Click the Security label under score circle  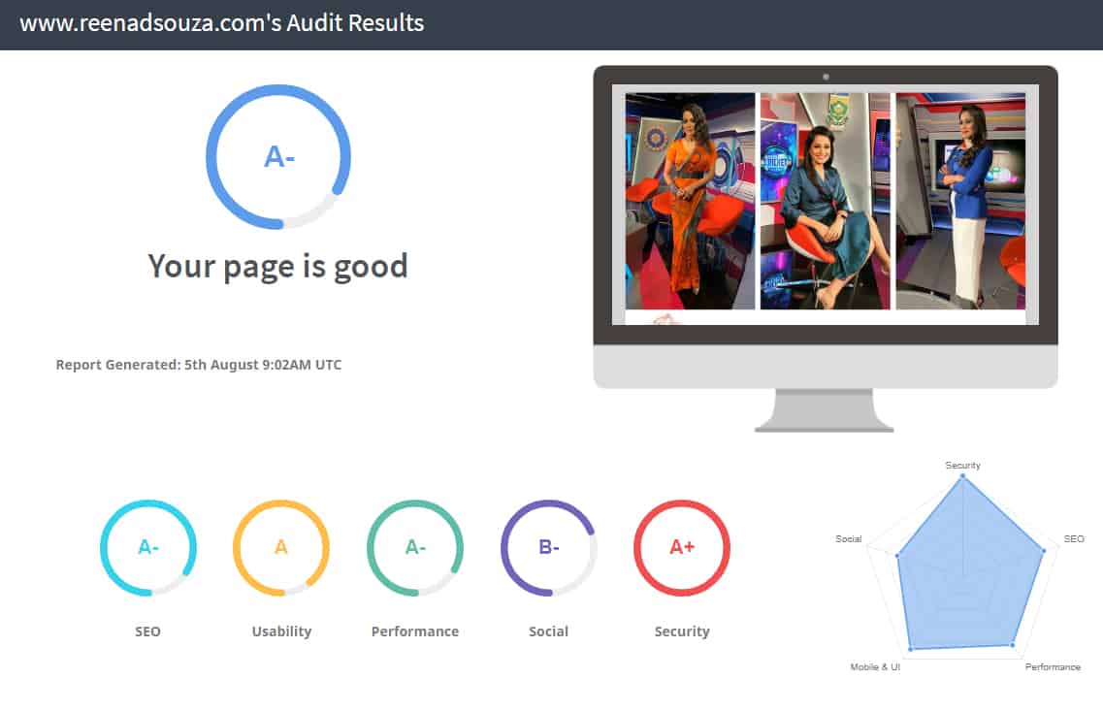click(682, 631)
